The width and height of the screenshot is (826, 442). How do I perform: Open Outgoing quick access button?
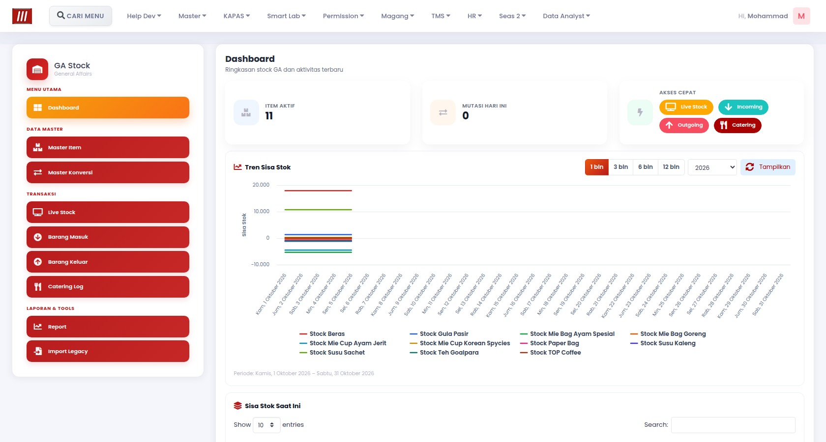coord(684,125)
